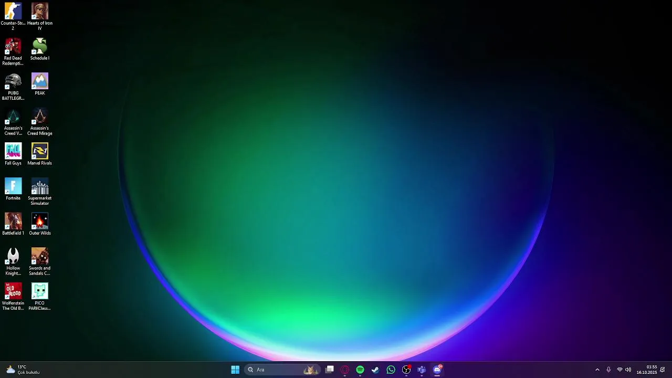672x378 pixels.
Task: Select the Hollow Knight desktop shortcut
Action: pyautogui.click(x=13, y=261)
